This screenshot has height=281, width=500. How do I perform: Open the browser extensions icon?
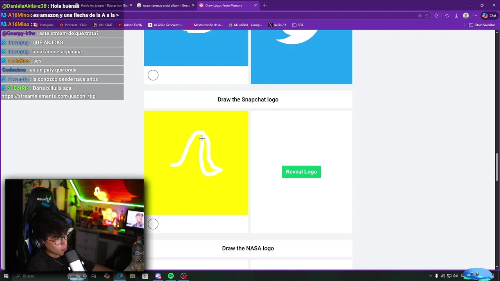click(x=437, y=16)
